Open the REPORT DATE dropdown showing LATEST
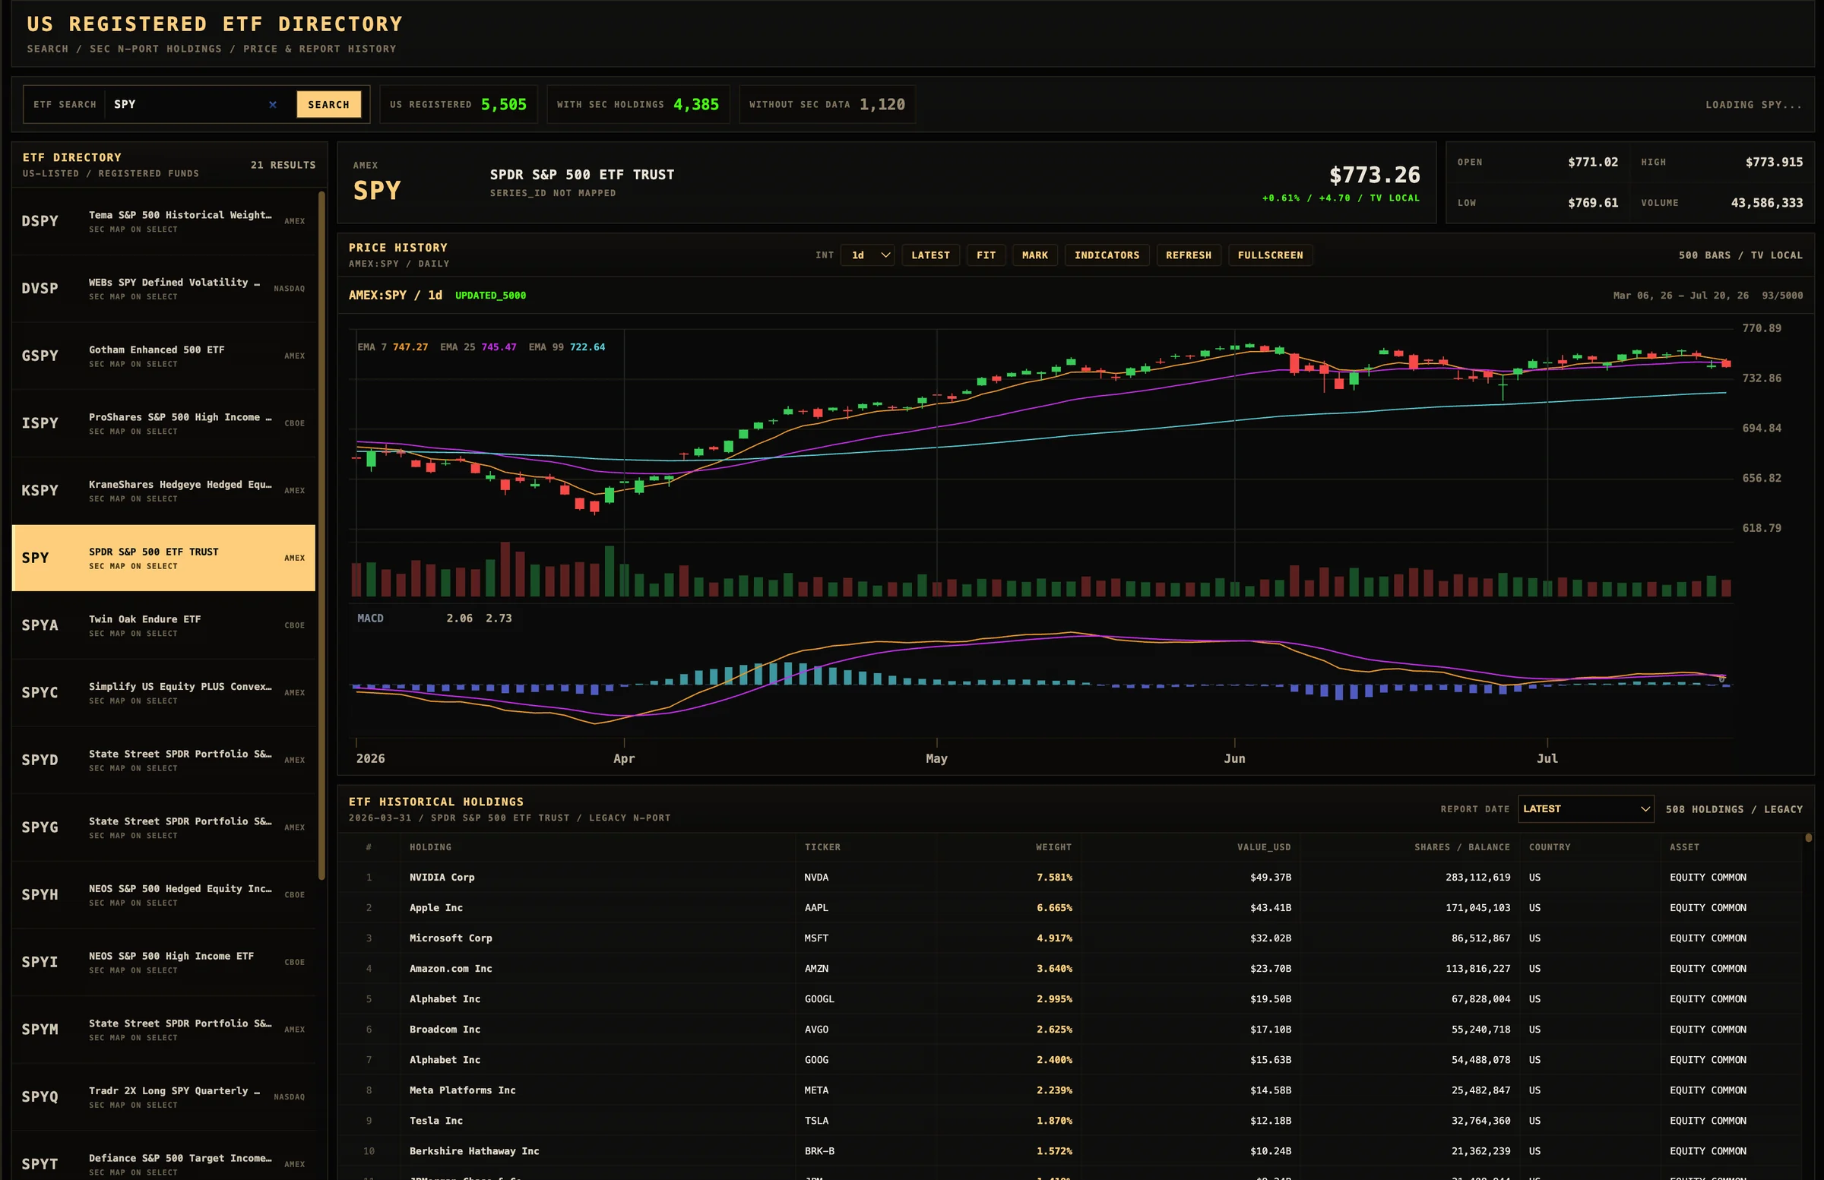 1585,809
